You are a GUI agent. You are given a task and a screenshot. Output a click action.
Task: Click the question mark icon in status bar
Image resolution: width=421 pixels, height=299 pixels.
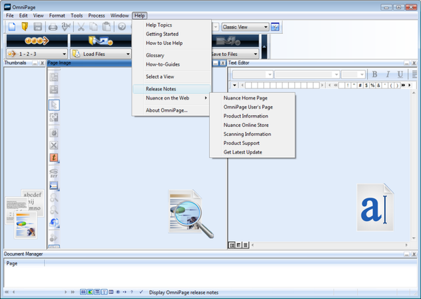tap(131, 292)
